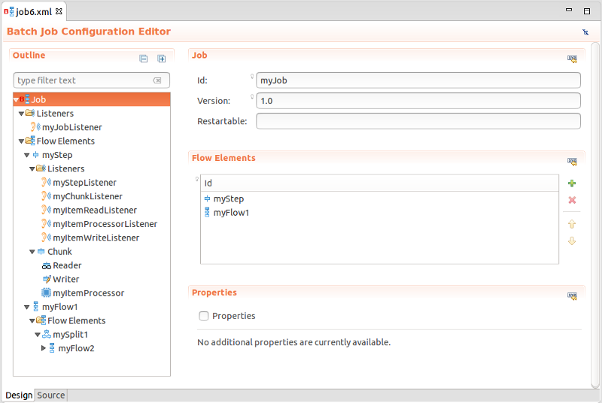Switch to the Source tab
This screenshot has width=602, height=403.
(x=51, y=395)
